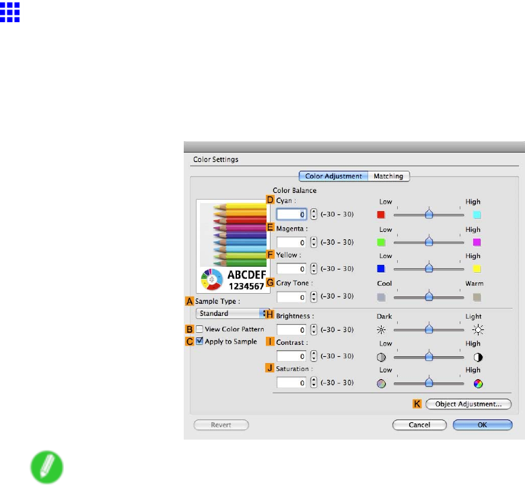The width and height of the screenshot is (525, 486).
Task: Click the Warm gray tone swatch
Action: click(x=477, y=297)
